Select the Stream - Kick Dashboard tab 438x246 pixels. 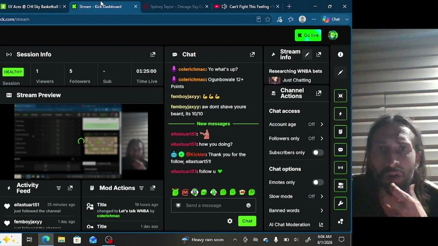pos(105,6)
